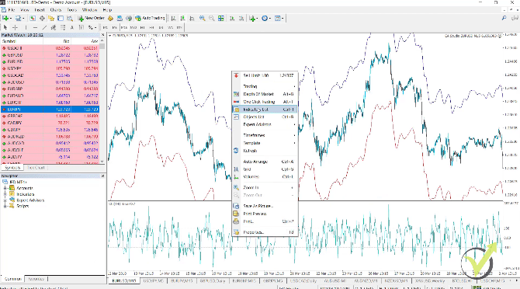Click Tile Windows grid icon
The width and height of the screenshot is (520, 289).
[x=221, y=18]
